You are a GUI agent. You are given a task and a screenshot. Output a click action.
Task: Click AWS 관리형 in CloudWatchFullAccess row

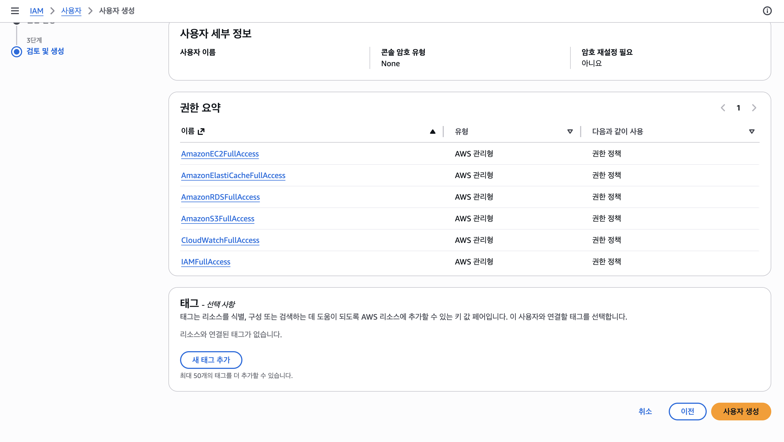coord(474,240)
